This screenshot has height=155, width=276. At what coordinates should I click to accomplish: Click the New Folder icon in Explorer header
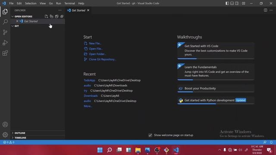pos(51,16)
